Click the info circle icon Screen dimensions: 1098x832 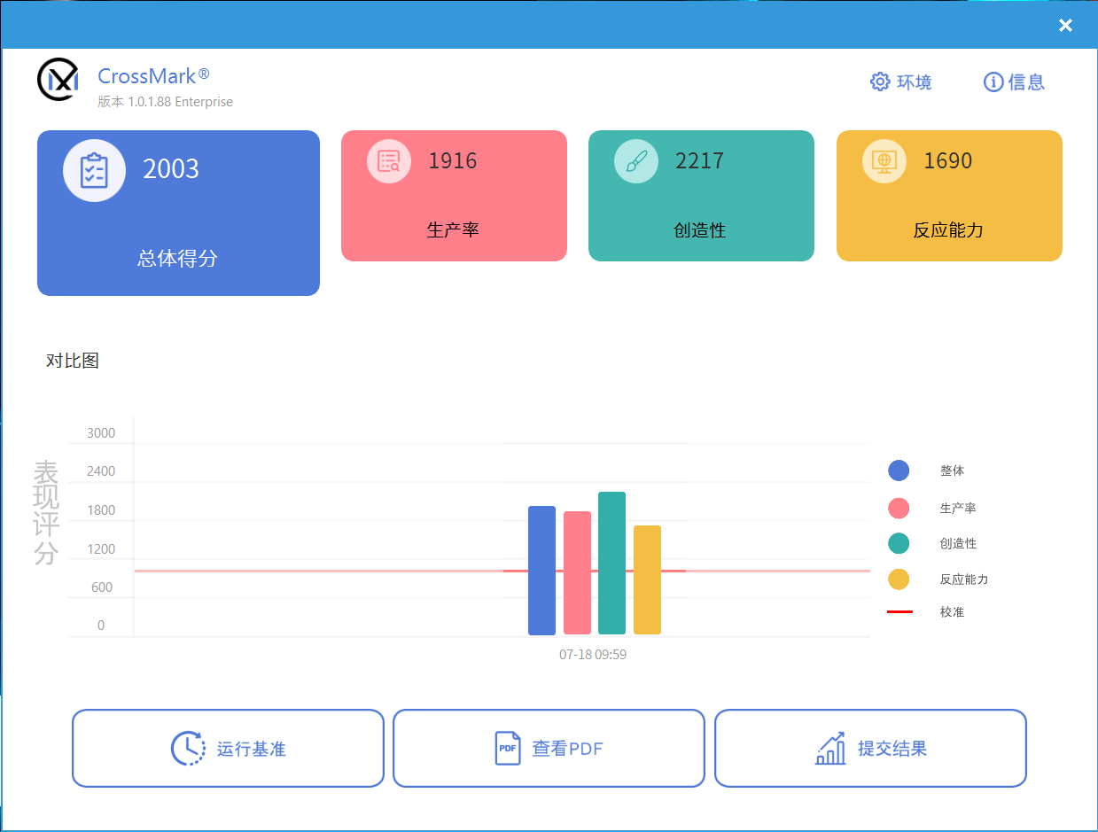pyautogui.click(x=993, y=82)
